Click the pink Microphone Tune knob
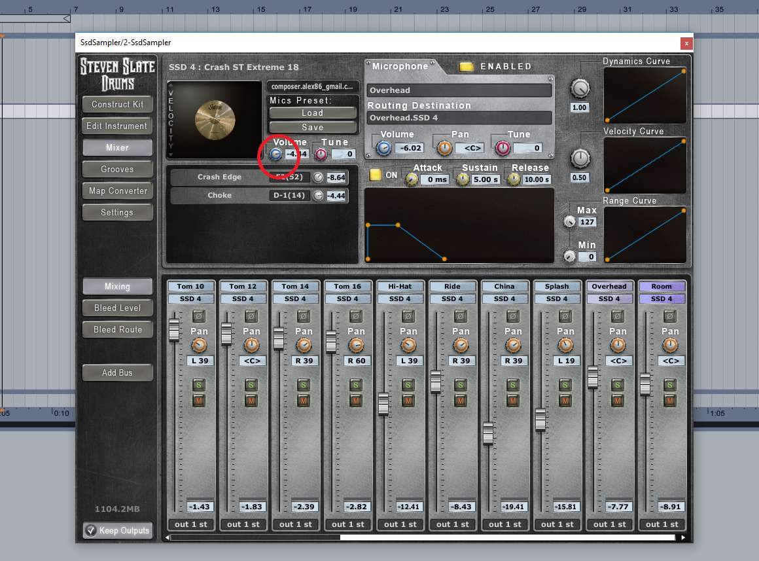 (502, 148)
